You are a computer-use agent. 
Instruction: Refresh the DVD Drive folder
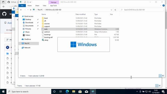(115, 10)
